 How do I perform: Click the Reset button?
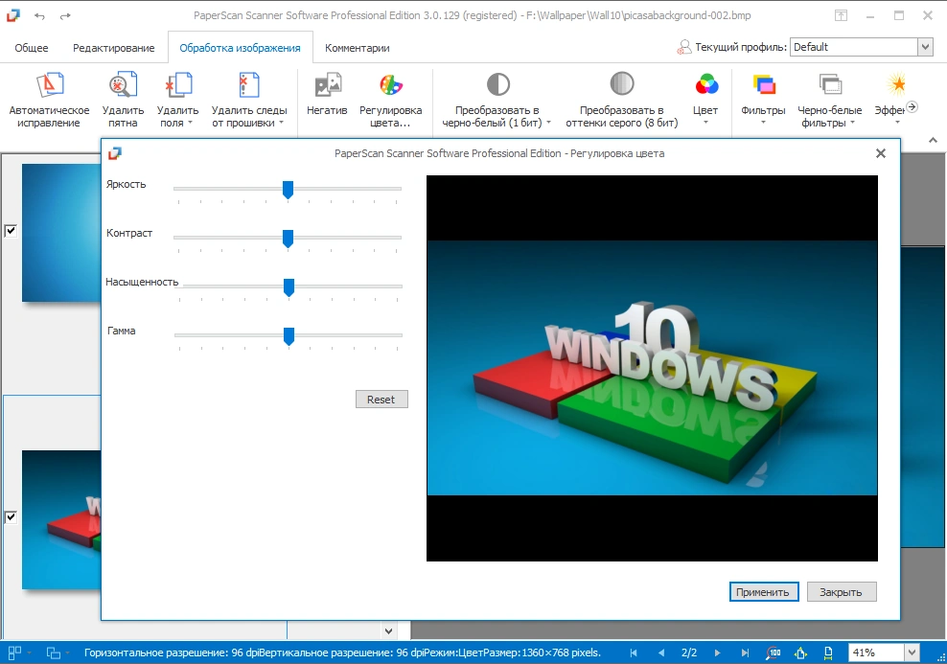[381, 400]
